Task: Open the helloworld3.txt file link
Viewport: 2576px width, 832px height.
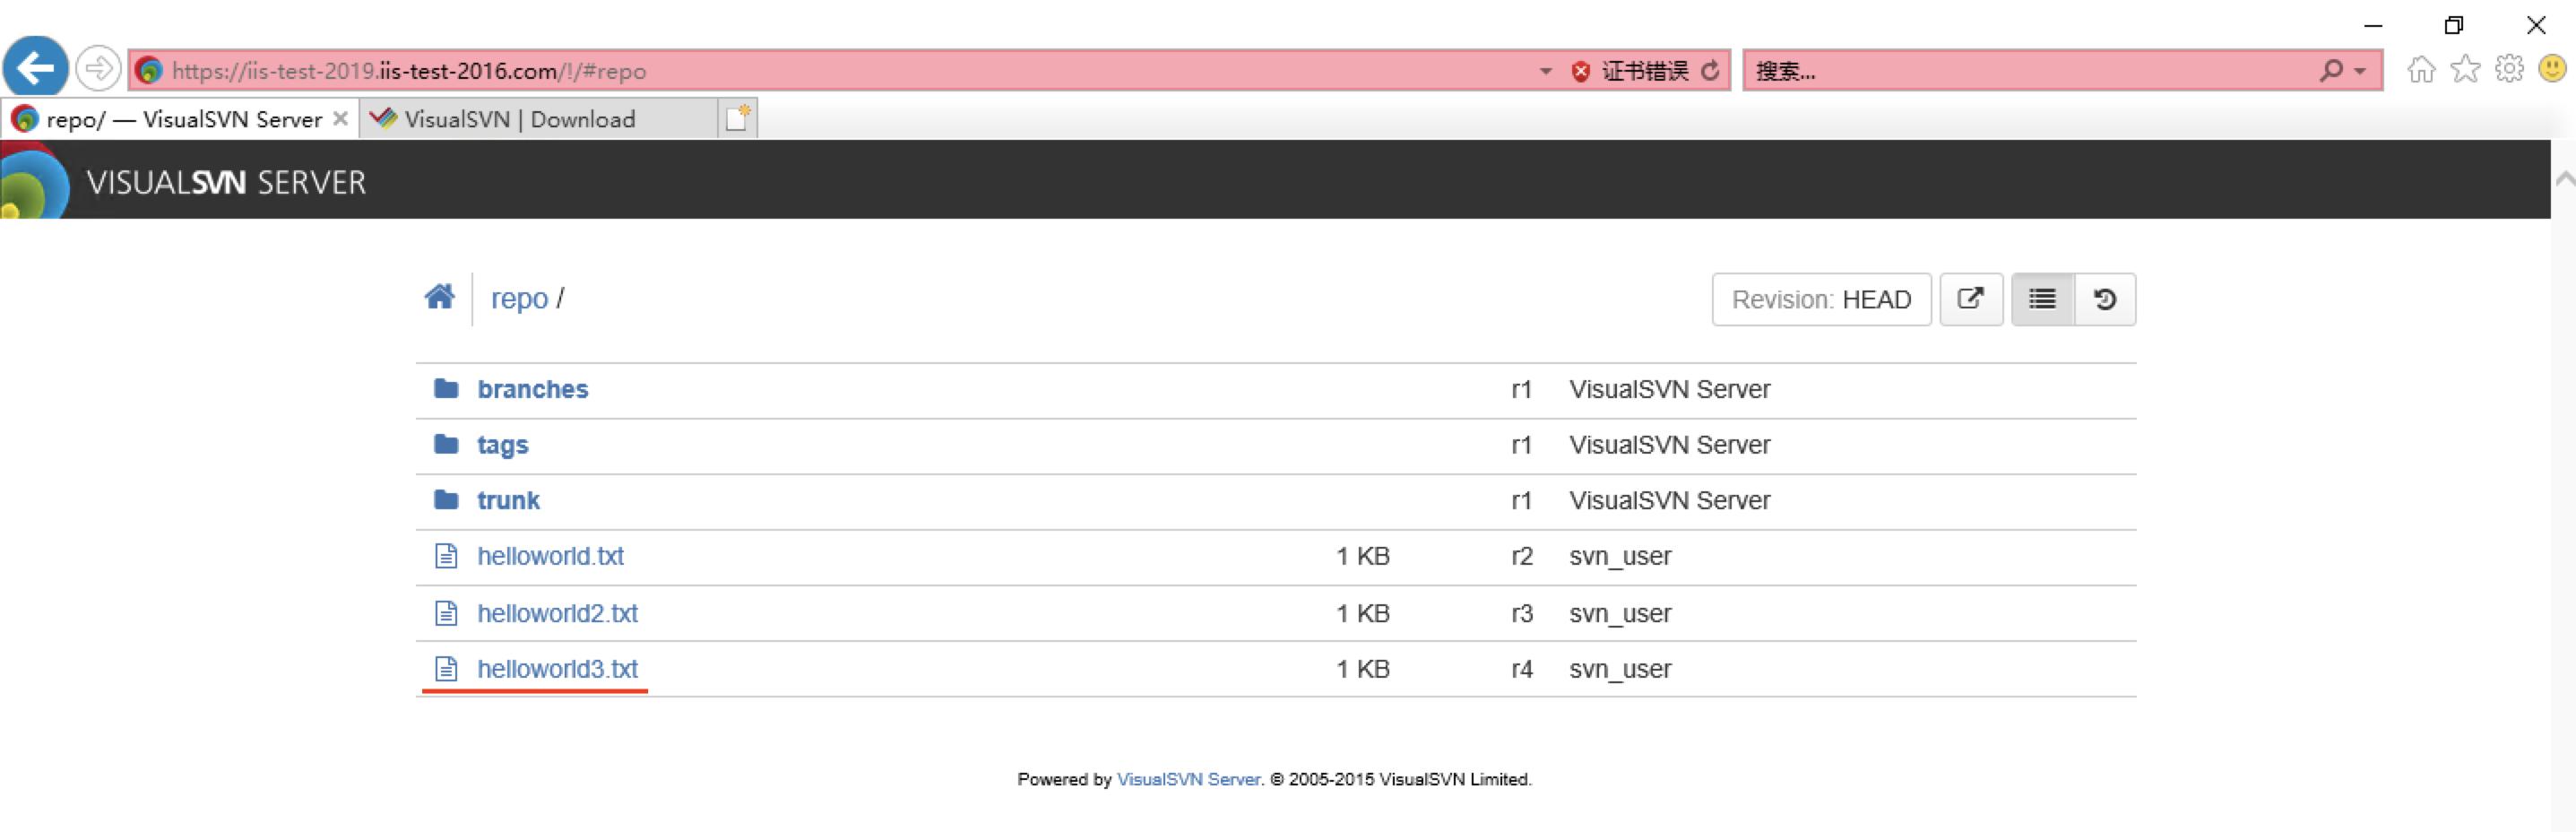Action: pos(557,669)
